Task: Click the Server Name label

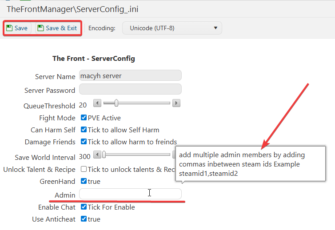Action: [x=55, y=77]
